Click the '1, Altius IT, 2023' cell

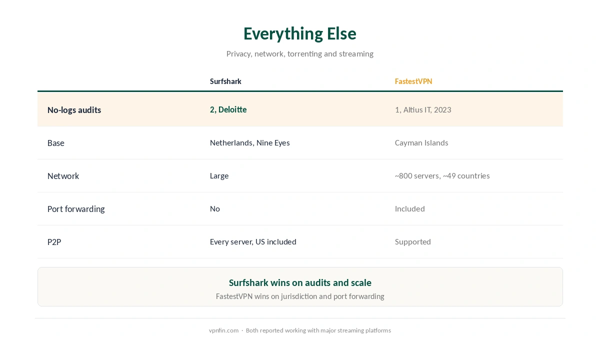point(423,109)
